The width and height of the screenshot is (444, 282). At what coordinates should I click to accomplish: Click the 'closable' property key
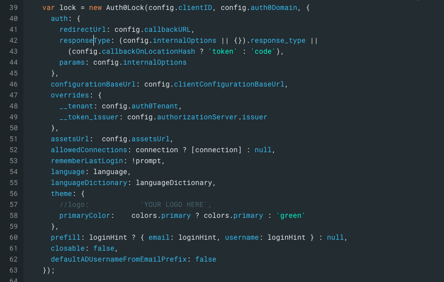coord(68,249)
